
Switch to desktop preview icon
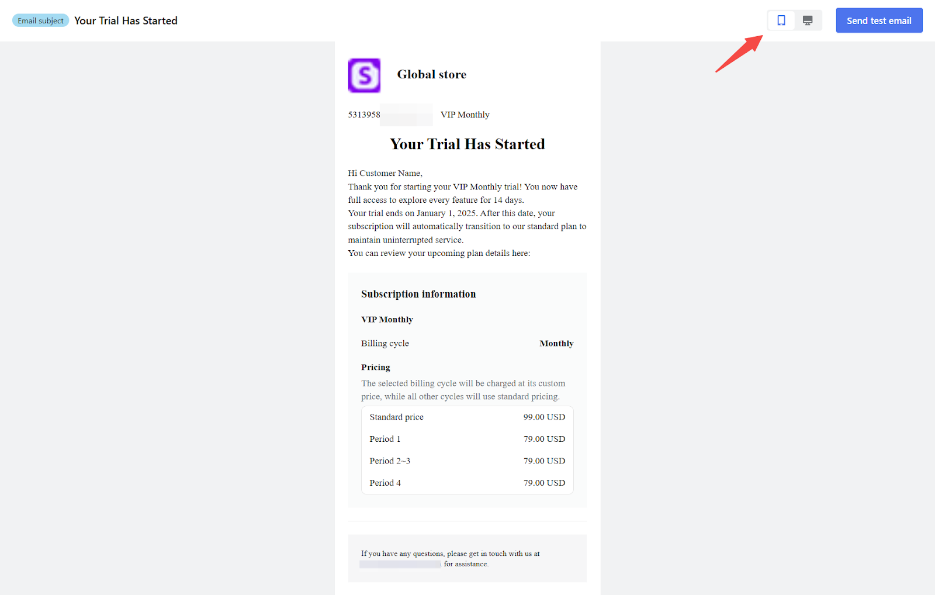tap(808, 20)
